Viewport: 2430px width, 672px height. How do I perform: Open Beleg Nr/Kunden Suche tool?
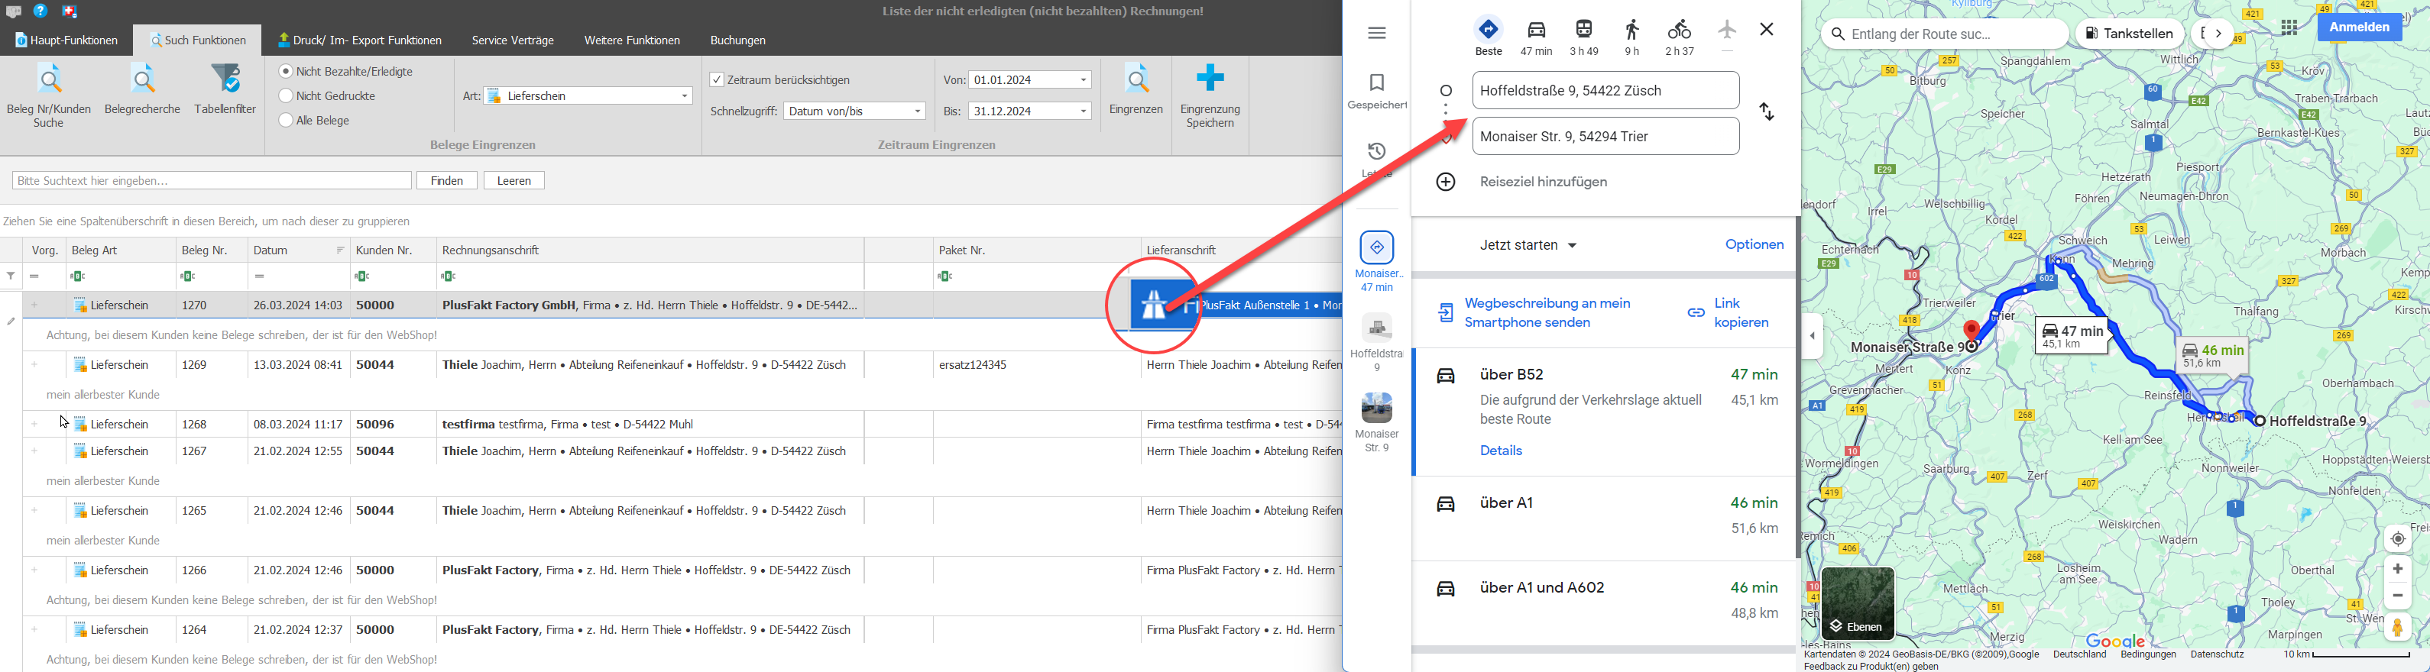(49, 94)
